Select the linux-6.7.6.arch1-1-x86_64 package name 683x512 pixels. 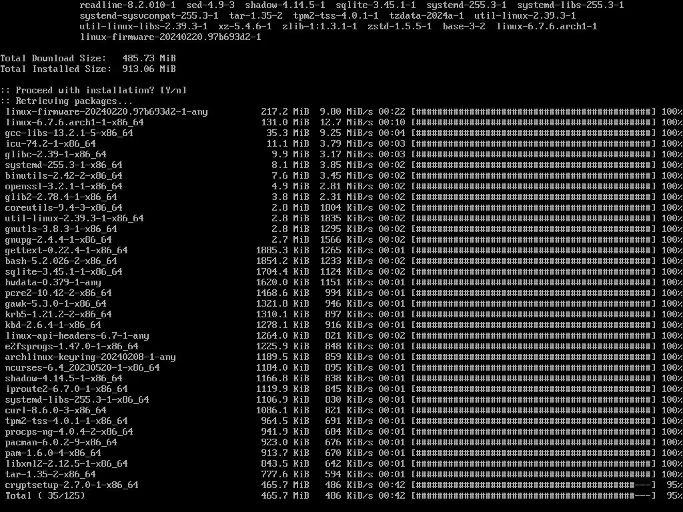pyautogui.click(x=75, y=123)
